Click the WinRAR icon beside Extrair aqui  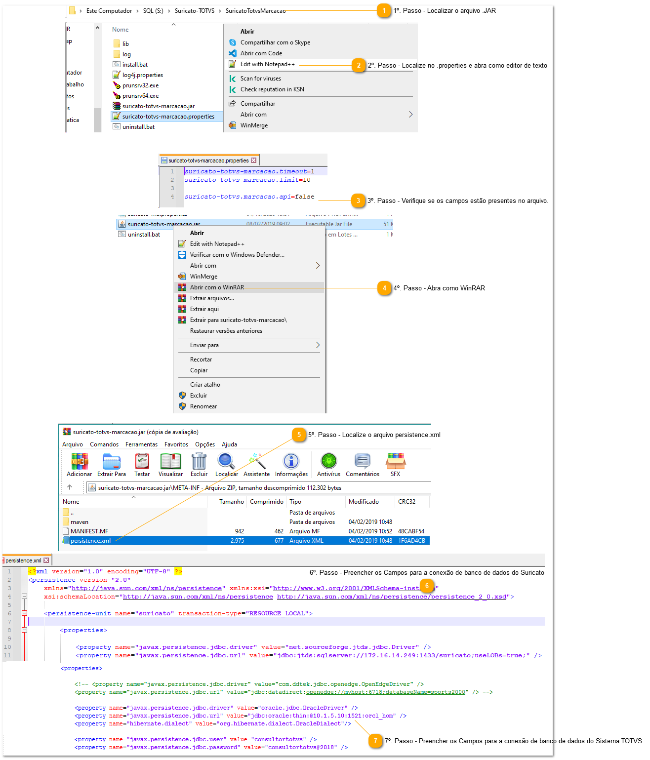click(182, 309)
